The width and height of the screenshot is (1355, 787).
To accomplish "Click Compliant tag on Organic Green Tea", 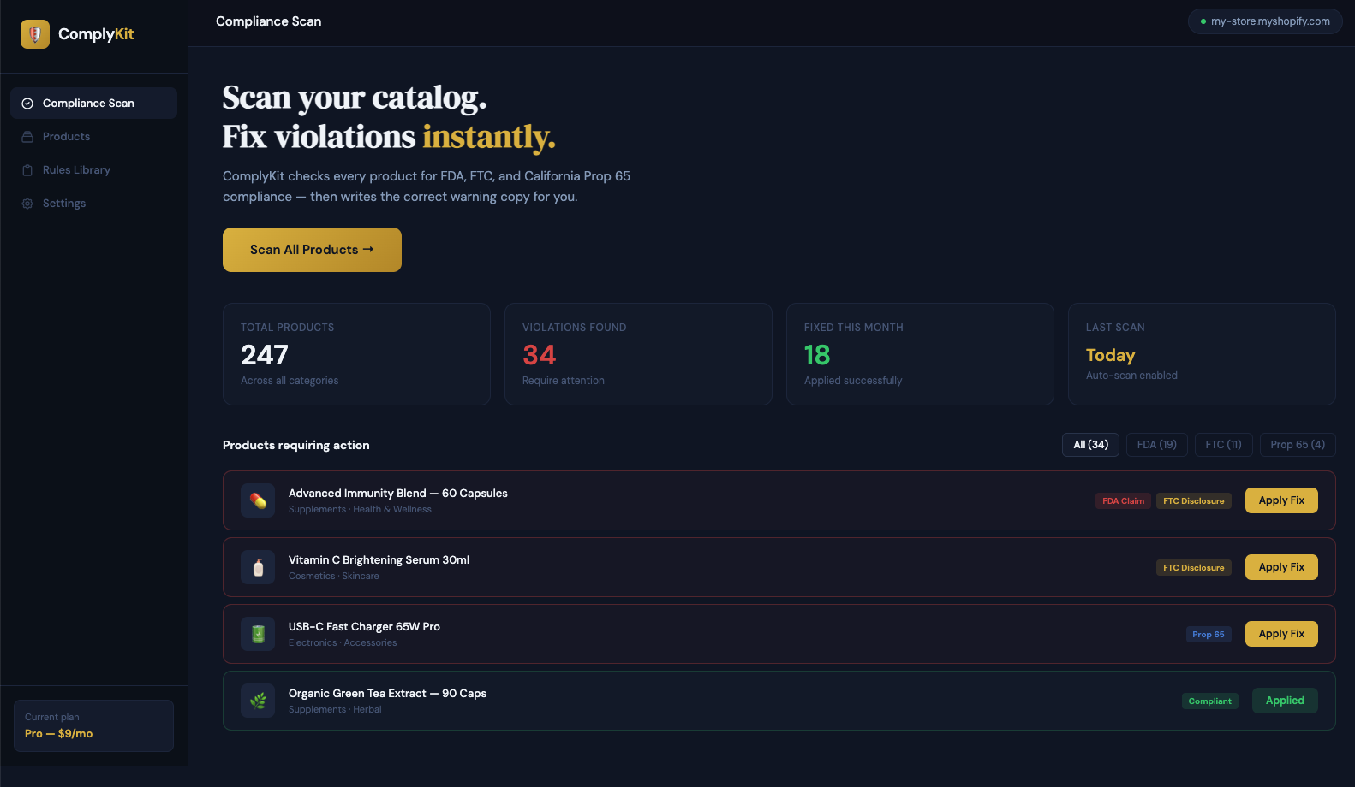I will tap(1209, 701).
